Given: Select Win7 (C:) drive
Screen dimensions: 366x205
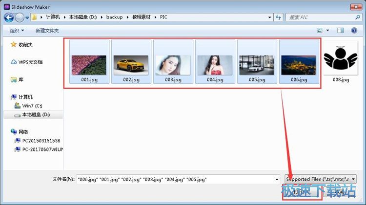Looking at the screenshot, I should [32, 106].
